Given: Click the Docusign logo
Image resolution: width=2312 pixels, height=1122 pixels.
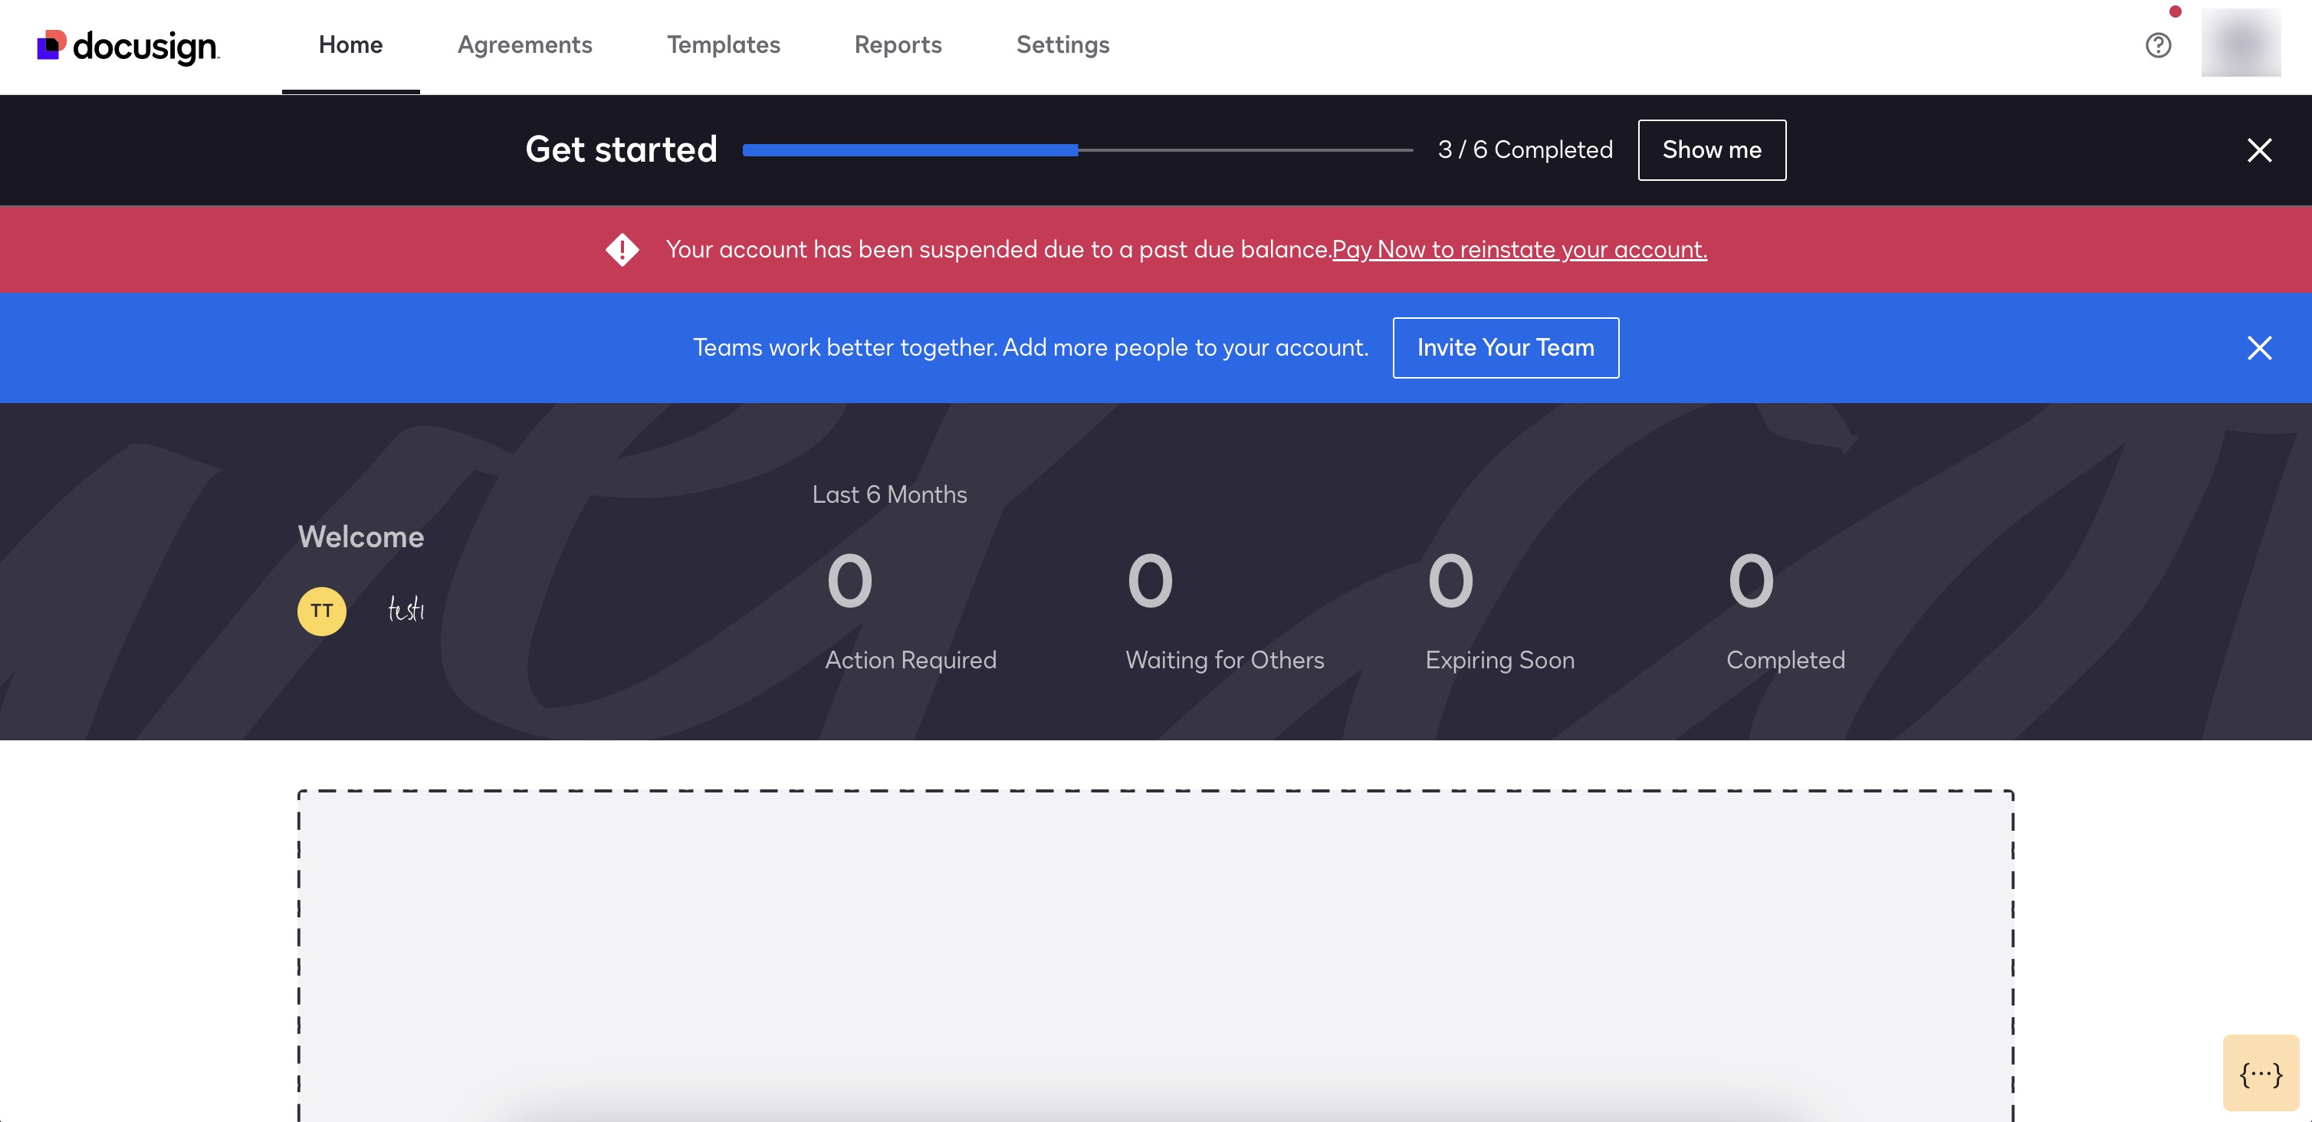Looking at the screenshot, I should (x=126, y=45).
